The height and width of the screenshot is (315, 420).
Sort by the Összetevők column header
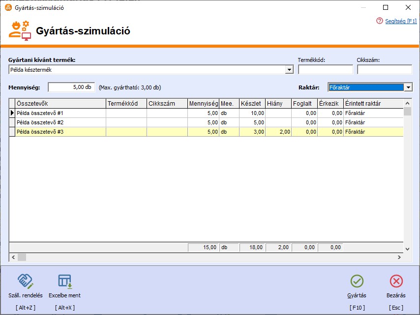click(60, 103)
